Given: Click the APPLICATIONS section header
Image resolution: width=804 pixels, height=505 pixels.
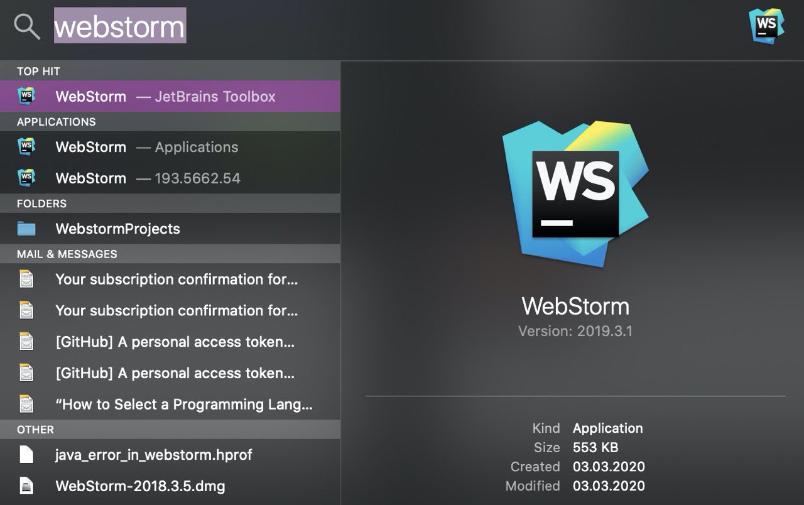Looking at the screenshot, I should pos(56,122).
